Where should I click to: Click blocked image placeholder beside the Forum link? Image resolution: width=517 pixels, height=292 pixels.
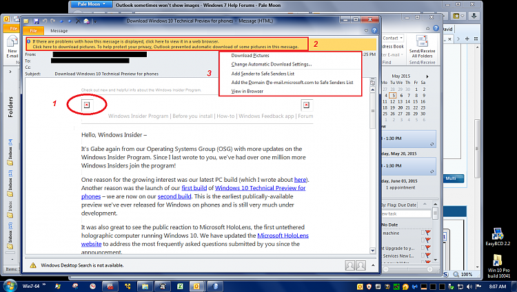point(306,105)
